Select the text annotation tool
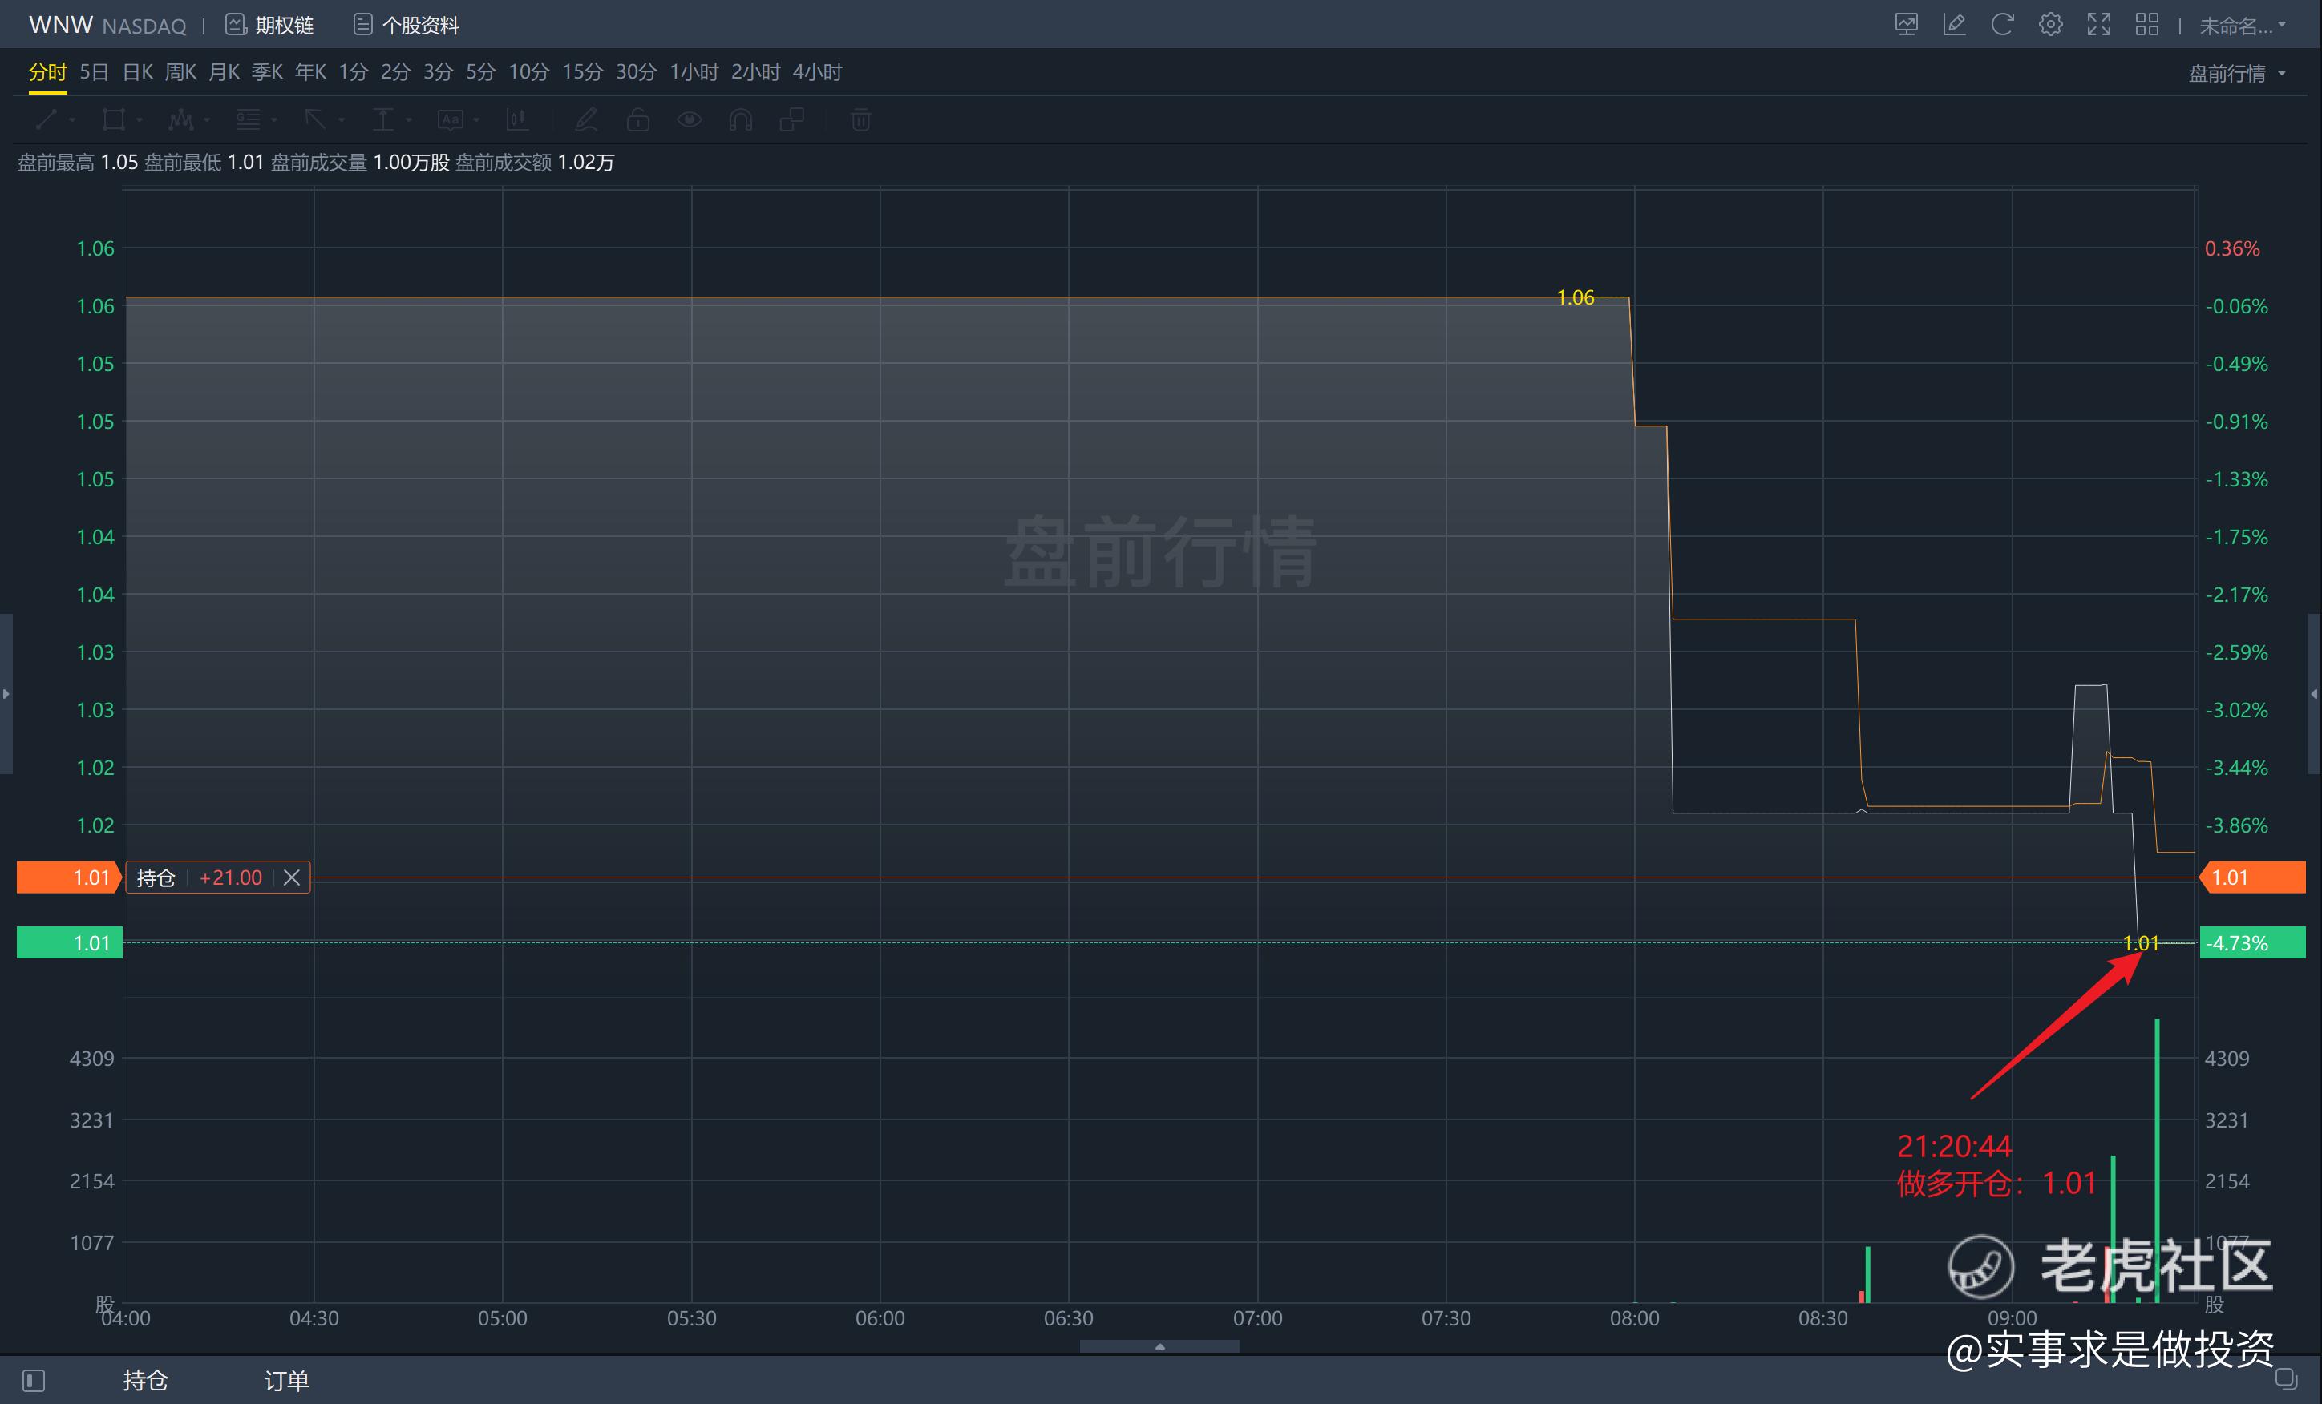 [451, 119]
